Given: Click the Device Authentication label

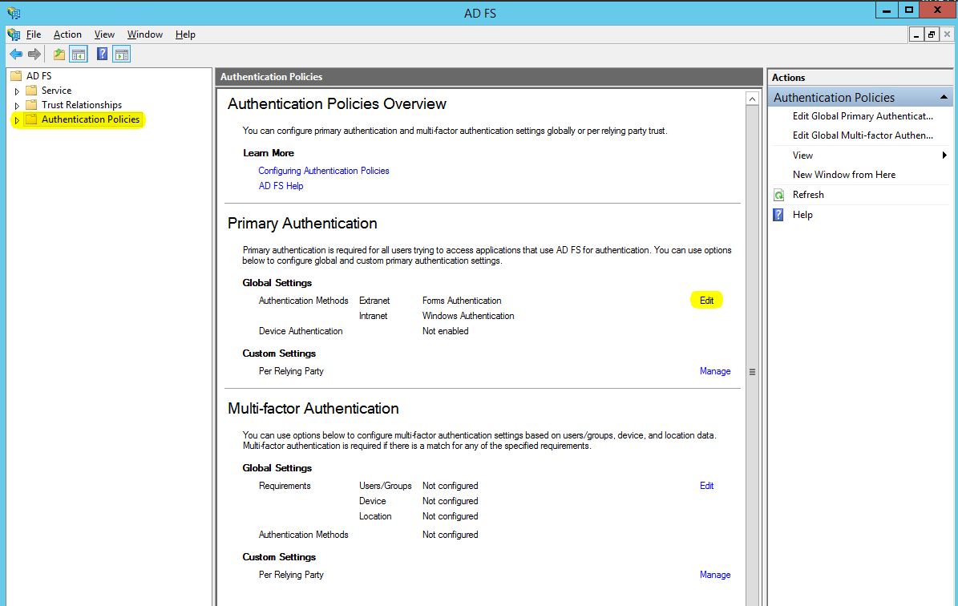Looking at the screenshot, I should (301, 331).
